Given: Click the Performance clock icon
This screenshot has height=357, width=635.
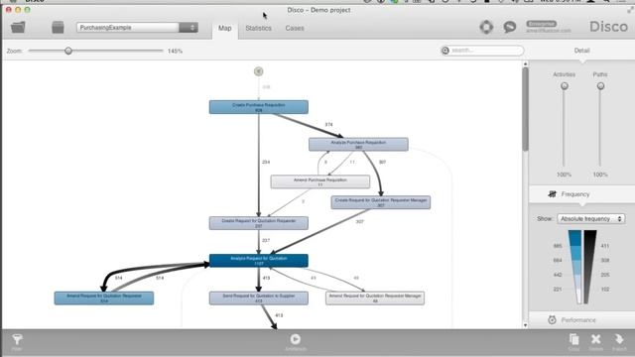Looking at the screenshot, I should 553,319.
